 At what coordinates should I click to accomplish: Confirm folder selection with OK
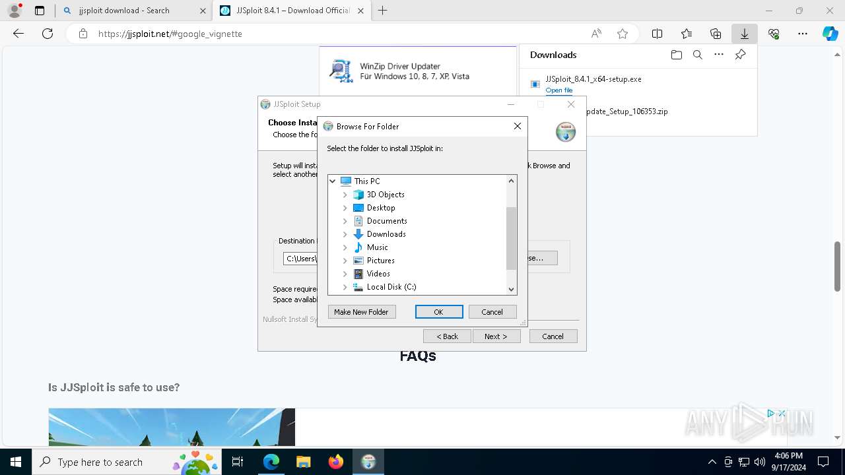coord(439,312)
